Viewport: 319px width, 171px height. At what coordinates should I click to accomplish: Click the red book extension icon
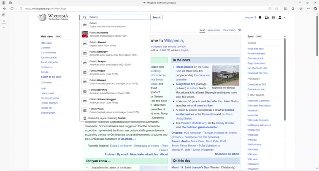286,9
